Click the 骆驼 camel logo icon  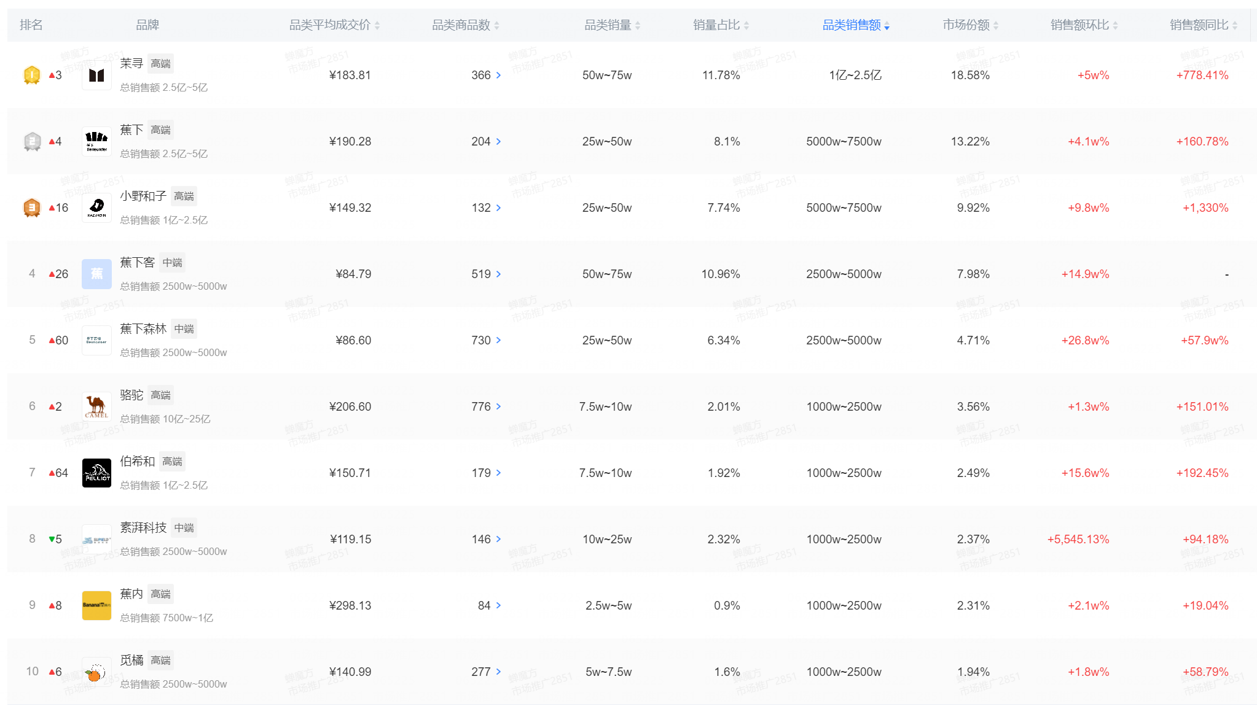pos(96,407)
